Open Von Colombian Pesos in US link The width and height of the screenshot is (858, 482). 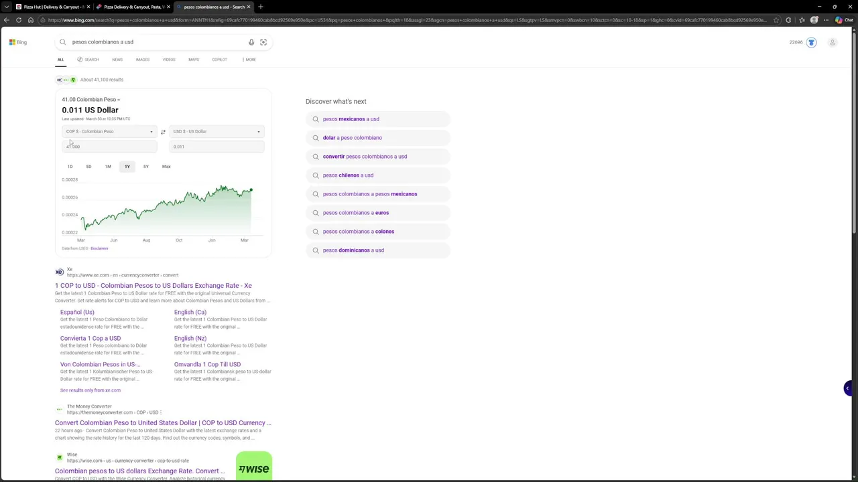click(101, 364)
